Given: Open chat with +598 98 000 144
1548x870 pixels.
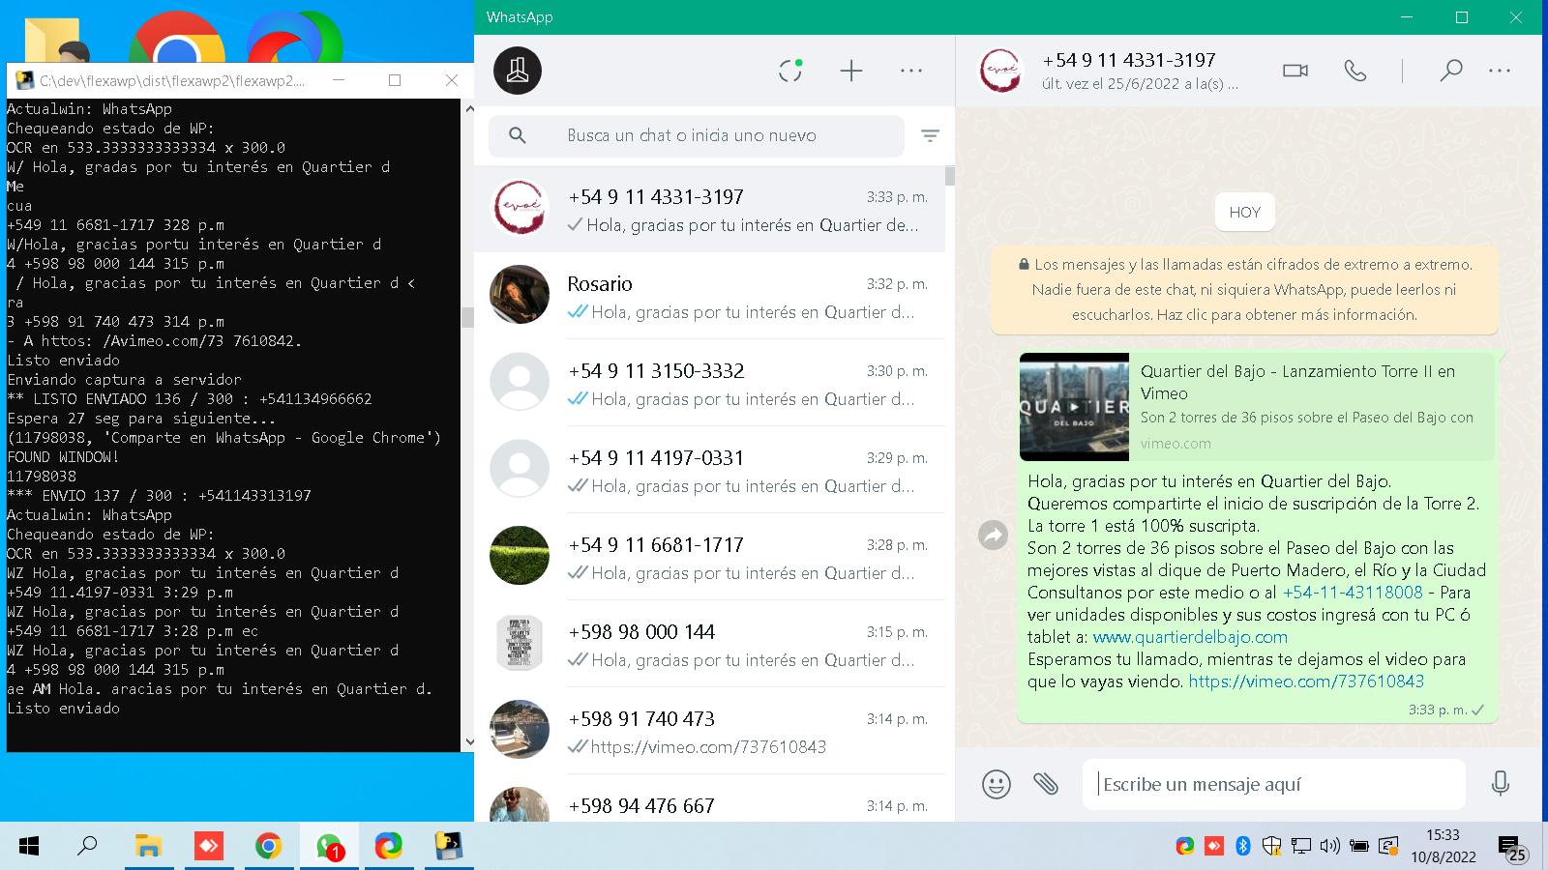Looking at the screenshot, I should point(709,644).
